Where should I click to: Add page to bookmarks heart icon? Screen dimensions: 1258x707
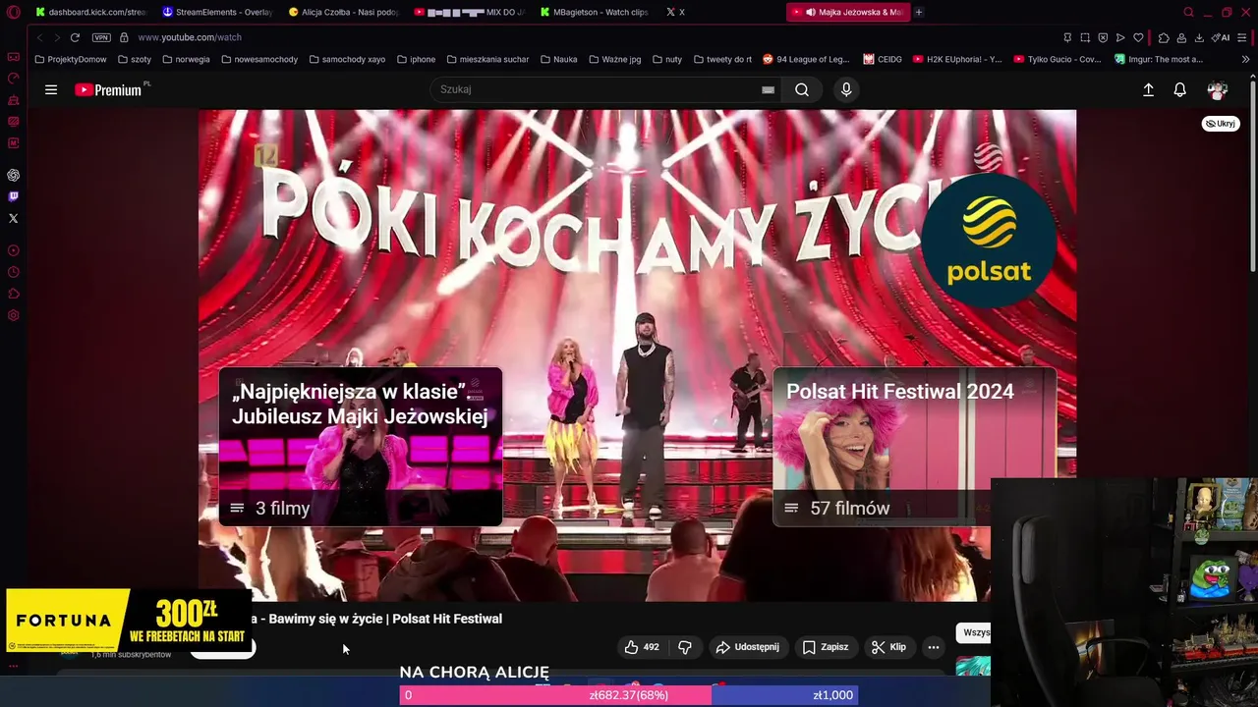point(1138,37)
